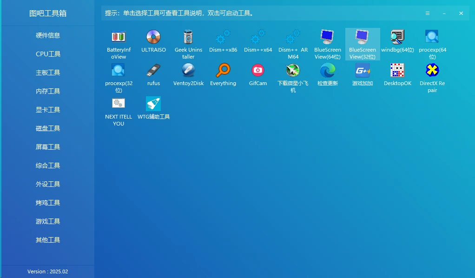Select the BatteryInfoView tool icon
The width and height of the screenshot is (475, 278).
tap(119, 37)
